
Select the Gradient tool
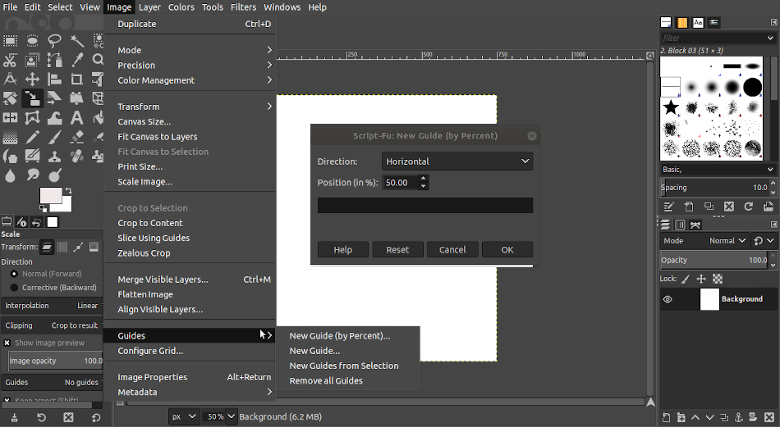pos(10,137)
